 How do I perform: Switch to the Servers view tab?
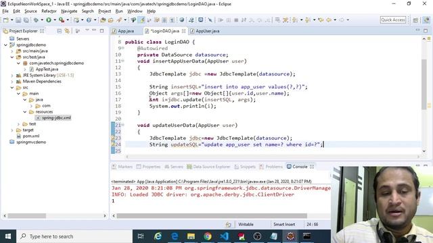point(174,167)
